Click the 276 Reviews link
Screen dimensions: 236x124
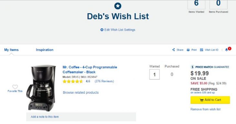104,81
